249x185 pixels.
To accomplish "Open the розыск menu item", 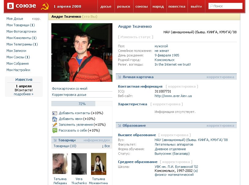I will coord(123,6).
